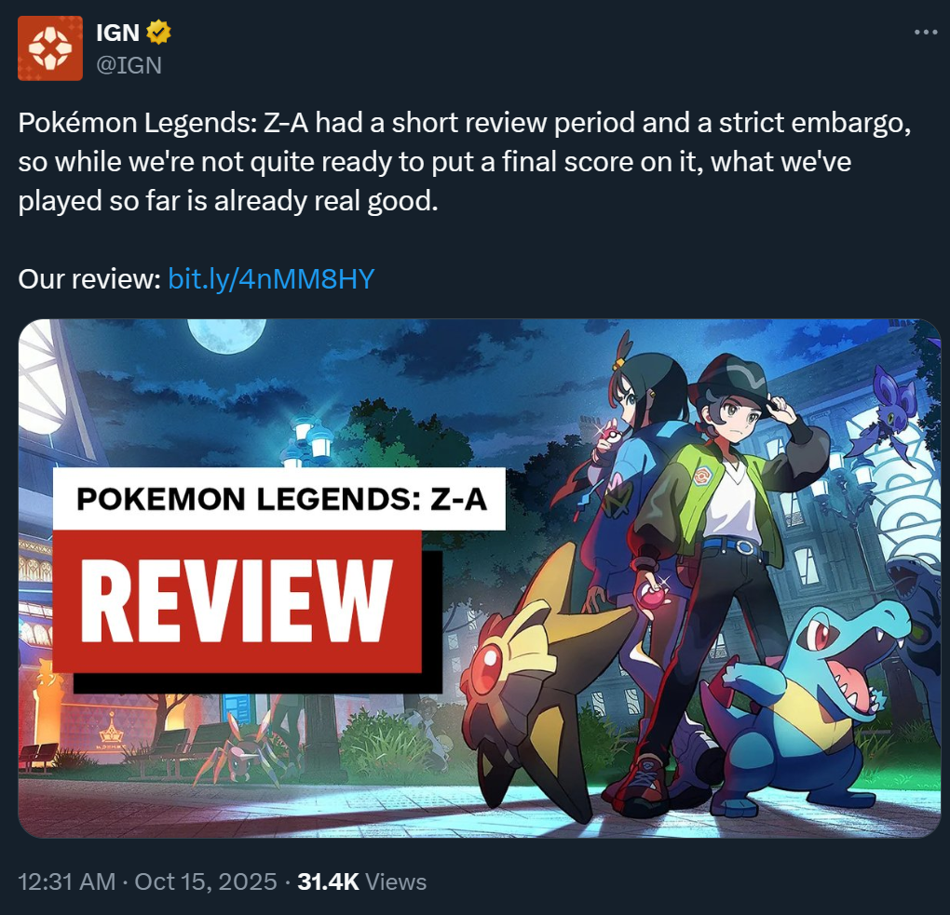Click the red REVIEW banner in the image

[x=237, y=600]
